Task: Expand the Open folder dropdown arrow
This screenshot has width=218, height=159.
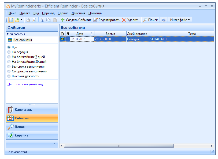Action: point(21,20)
